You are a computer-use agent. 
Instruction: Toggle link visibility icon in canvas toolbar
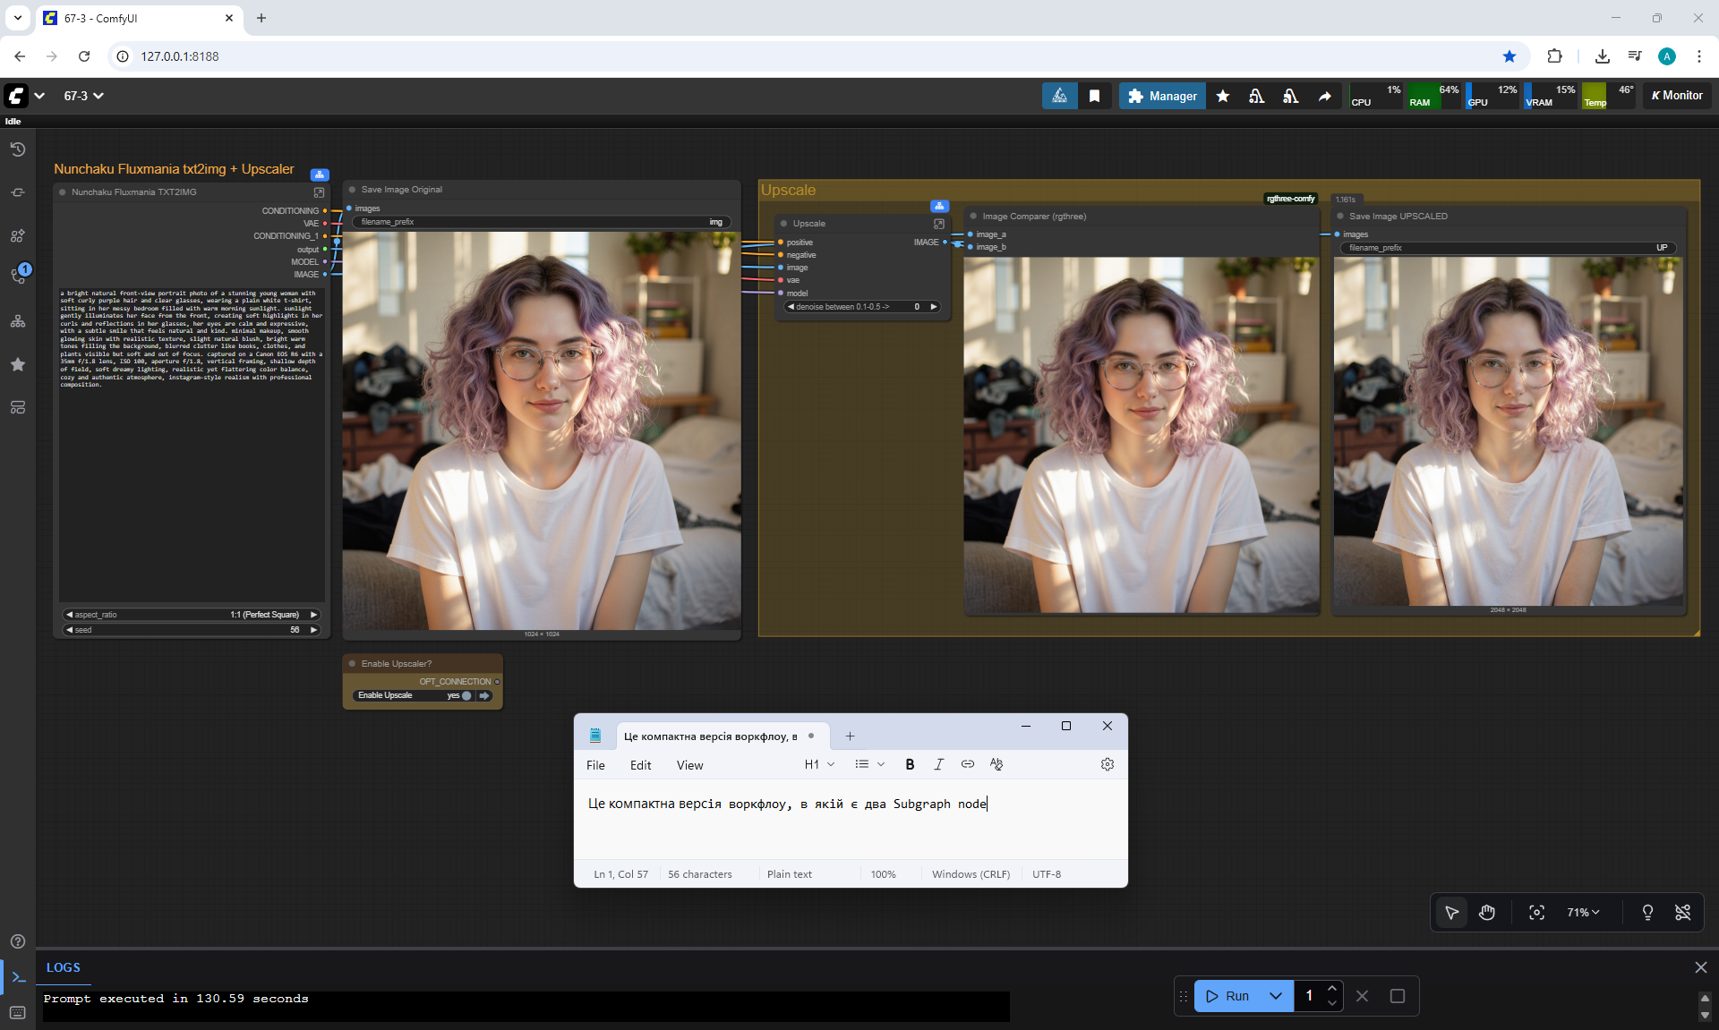click(1682, 912)
